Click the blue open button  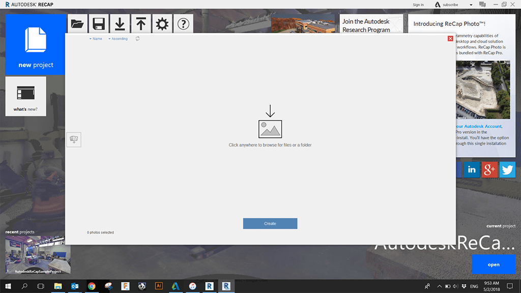[x=494, y=265]
